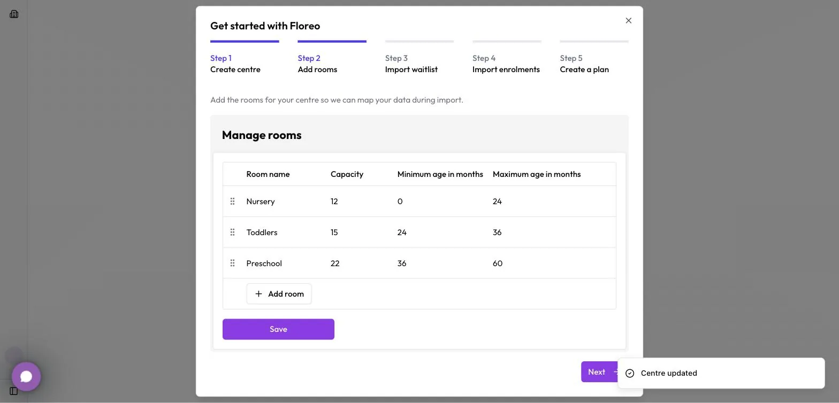
Task: Click Toddlers minimum age 24
Action: click(x=402, y=232)
